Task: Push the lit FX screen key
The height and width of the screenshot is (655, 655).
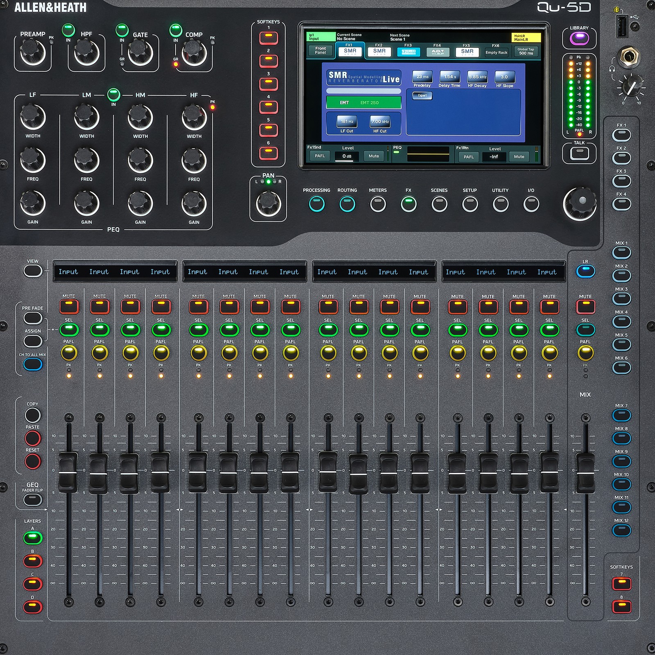Action: click(x=409, y=204)
